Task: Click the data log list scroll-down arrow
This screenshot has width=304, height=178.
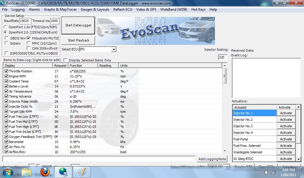Action: click(x=224, y=151)
